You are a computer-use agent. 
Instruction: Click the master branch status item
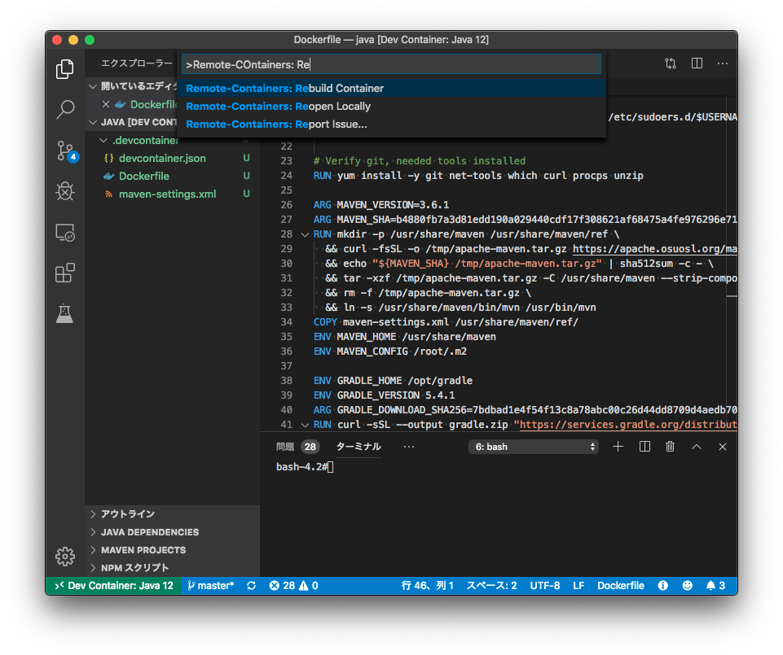point(211,586)
